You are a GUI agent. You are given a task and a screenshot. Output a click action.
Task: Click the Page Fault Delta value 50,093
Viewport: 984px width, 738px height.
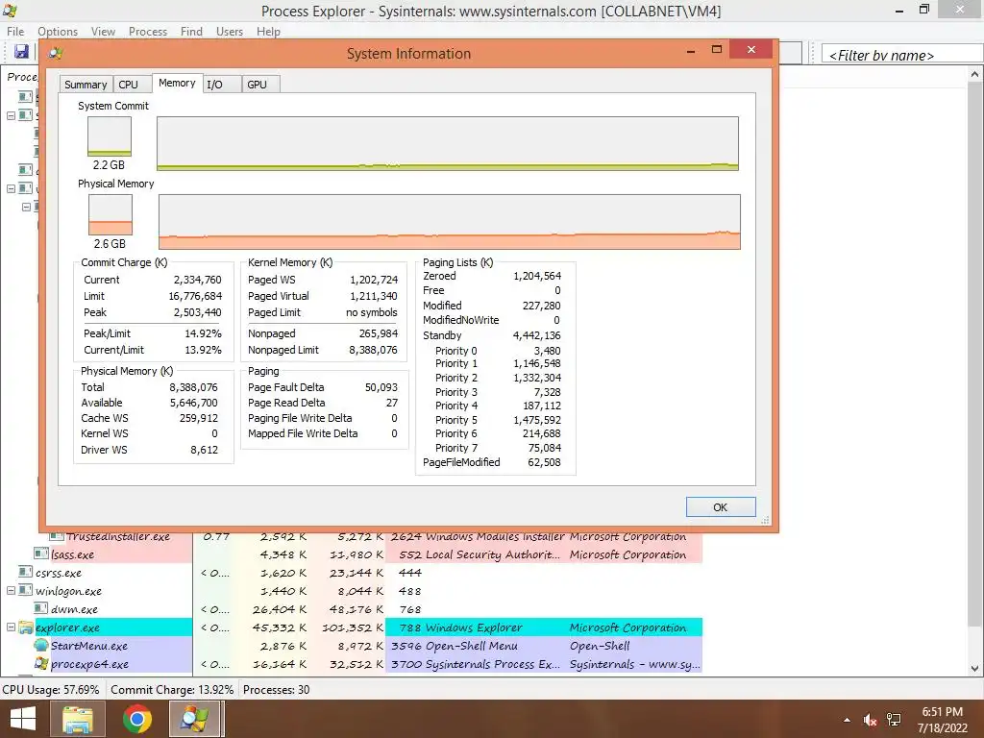coord(381,387)
